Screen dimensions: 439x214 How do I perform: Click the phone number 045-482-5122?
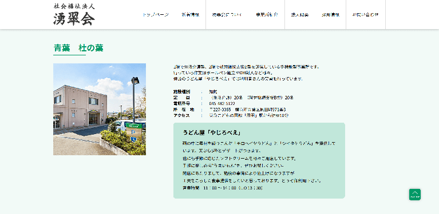click(x=222, y=103)
